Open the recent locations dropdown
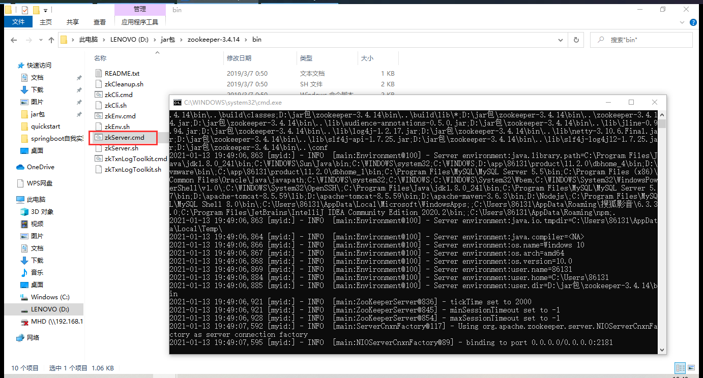Image resolution: width=703 pixels, height=378 pixels. click(x=41, y=40)
